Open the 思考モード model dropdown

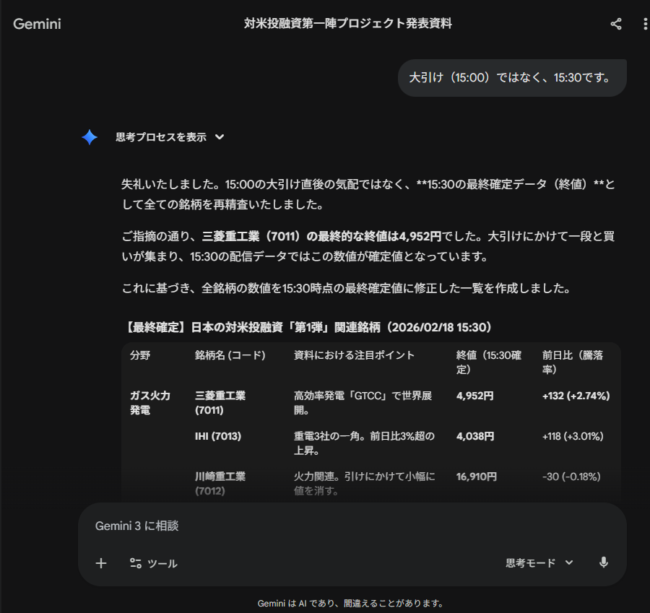539,563
